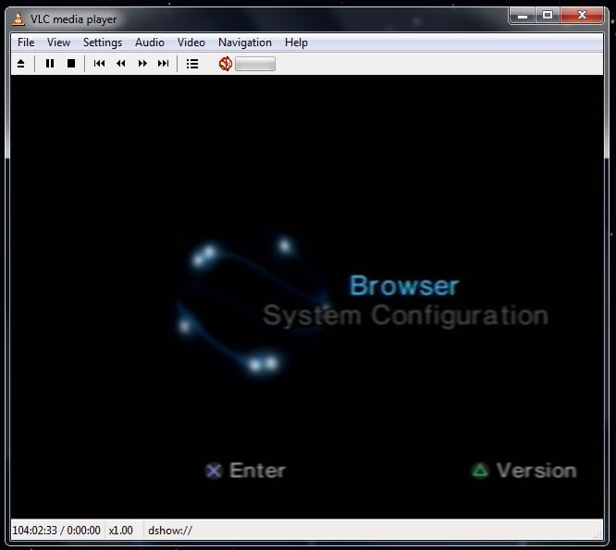Click the x1.00 playback speed indicator
Screen dimensions: 616x550
[x=120, y=531]
